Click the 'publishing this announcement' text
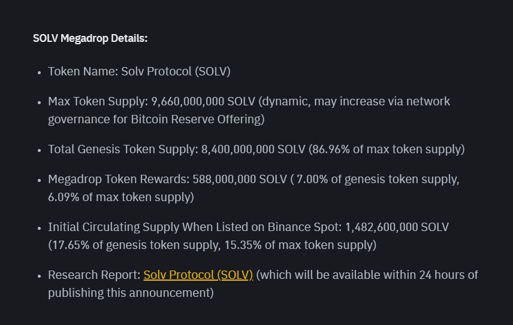 (x=129, y=293)
